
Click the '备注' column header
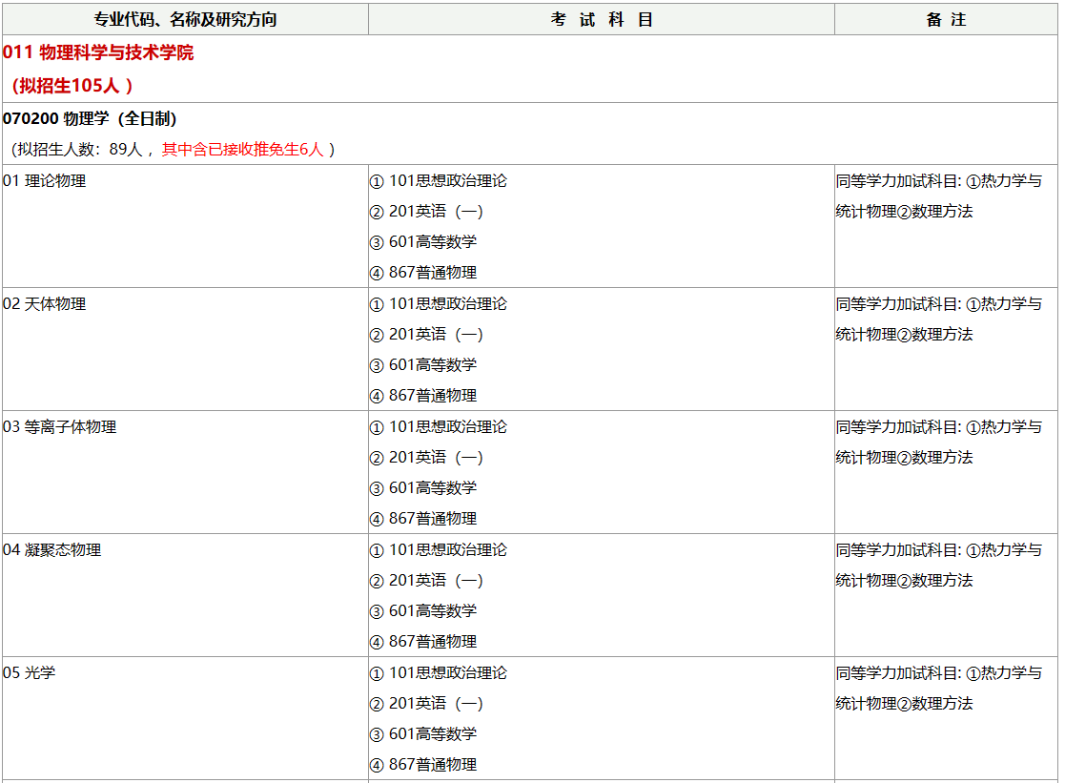tap(946, 20)
